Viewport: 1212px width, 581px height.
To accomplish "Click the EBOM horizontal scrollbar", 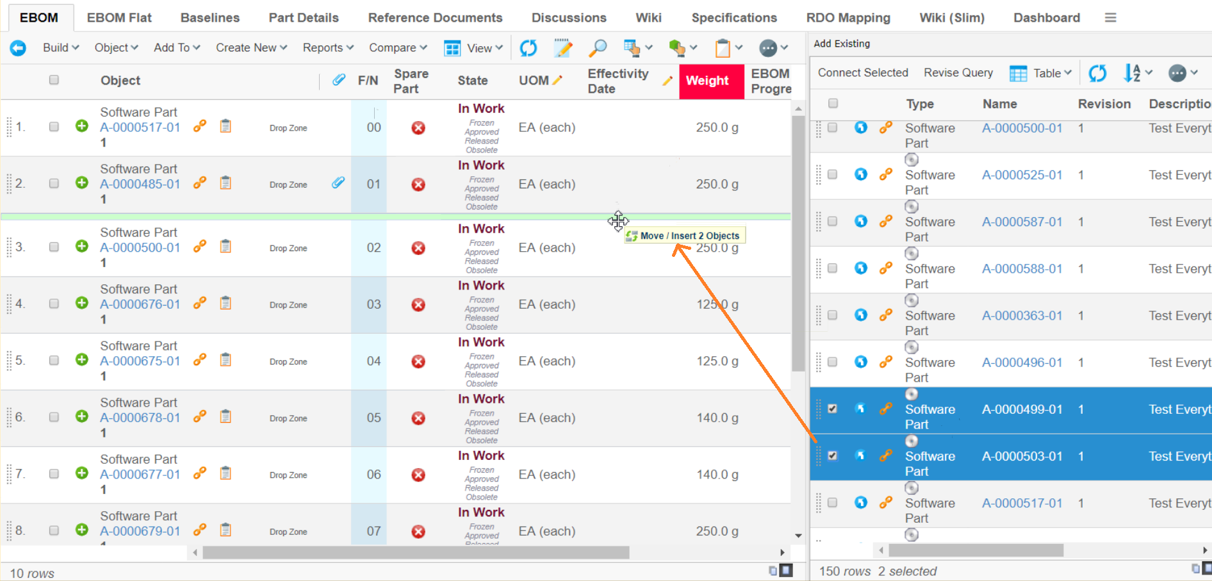I will (x=415, y=552).
